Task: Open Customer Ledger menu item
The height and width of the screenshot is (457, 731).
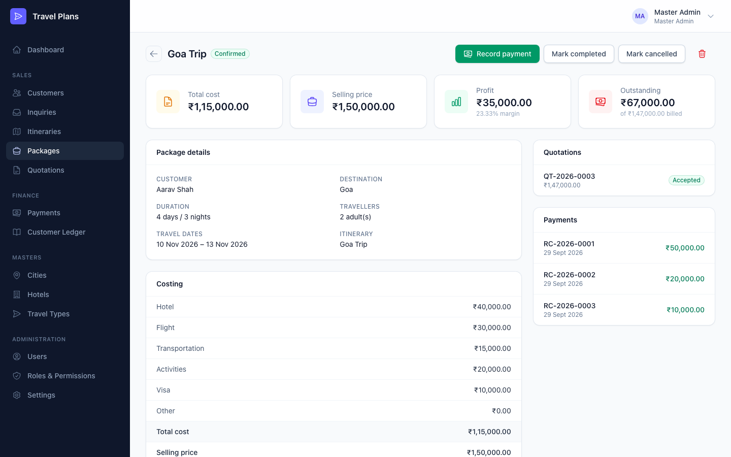Action: click(x=65, y=232)
